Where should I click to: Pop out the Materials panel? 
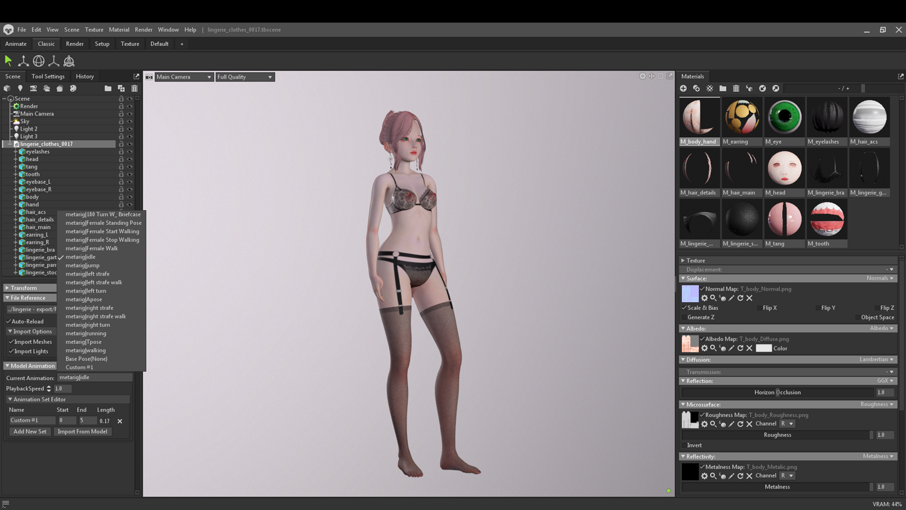pos(901,76)
